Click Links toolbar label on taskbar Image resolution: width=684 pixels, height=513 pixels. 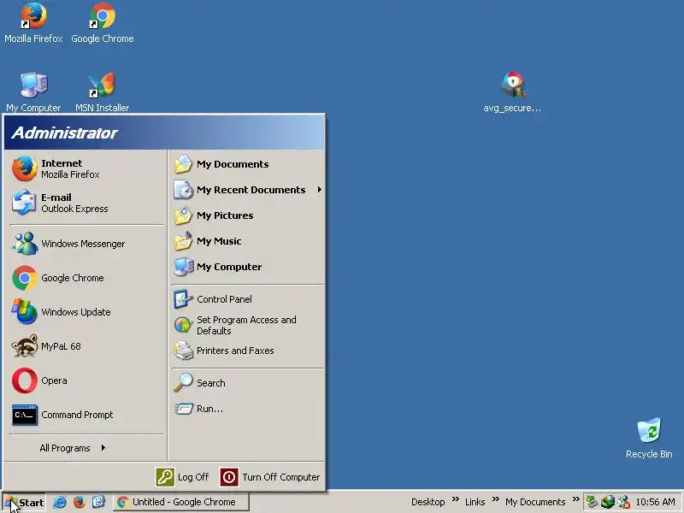[x=475, y=502]
